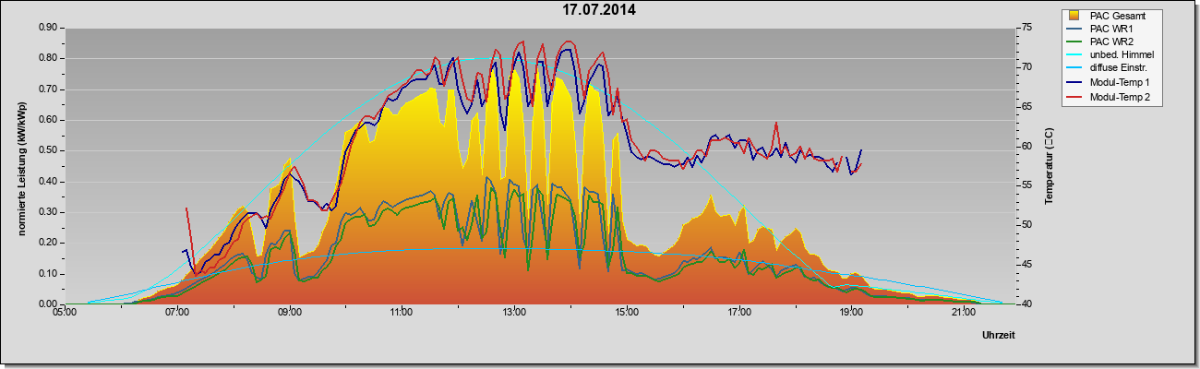Click the 0.90 power axis value
The image size is (1200, 369).
tap(49, 28)
